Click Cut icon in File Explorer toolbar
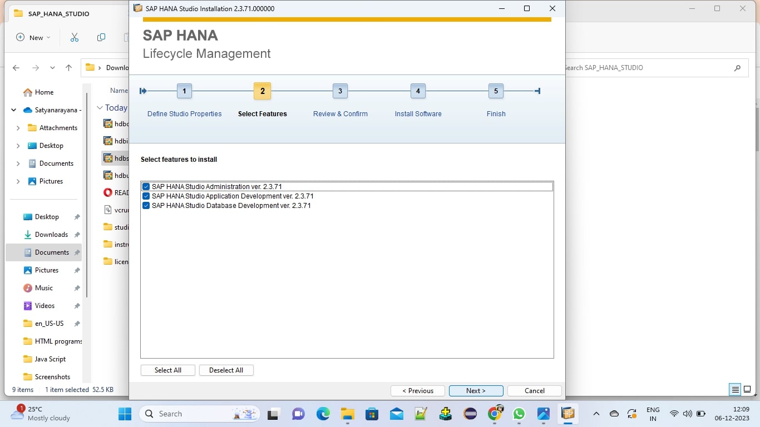 [75, 37]
